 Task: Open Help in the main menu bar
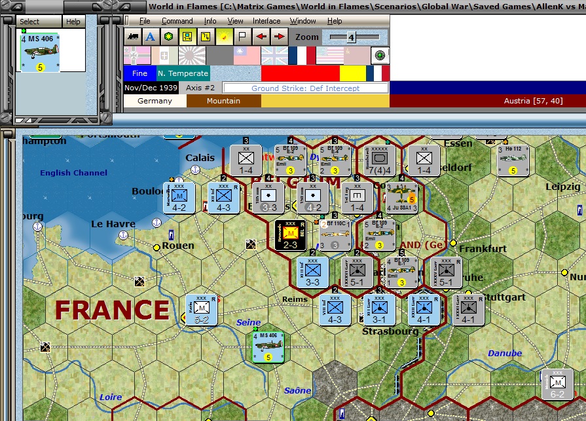click(x=335, y=21)
